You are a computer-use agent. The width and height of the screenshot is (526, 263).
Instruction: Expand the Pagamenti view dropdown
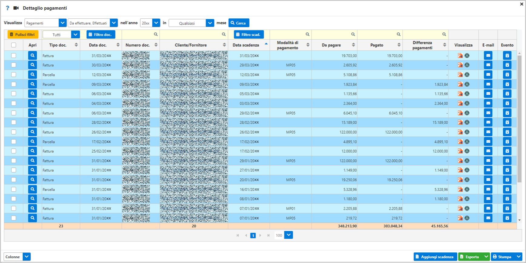62,23
